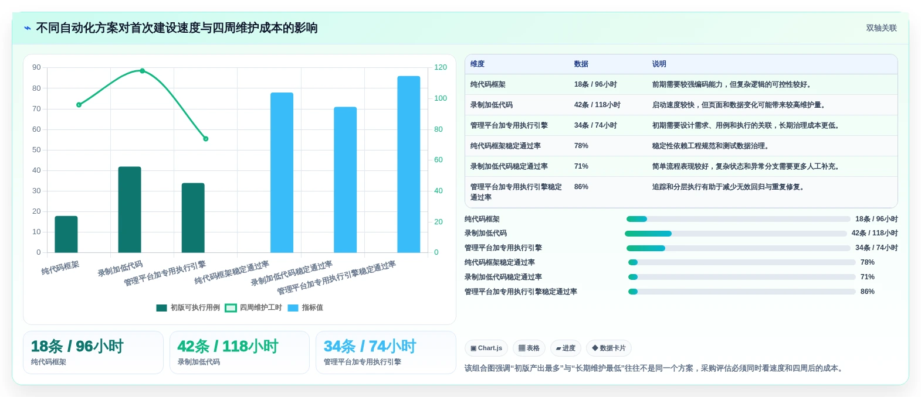The image size is (921, 397).
Task: Click table cell 42条 / 118小时
Action: pos(597,105)
